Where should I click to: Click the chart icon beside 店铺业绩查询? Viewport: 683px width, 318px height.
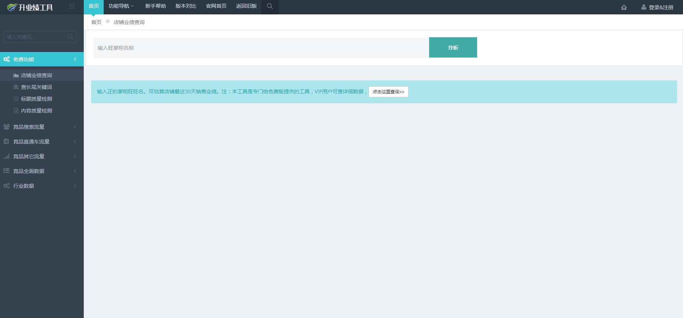pyautogui.click(x=16, y=75)
